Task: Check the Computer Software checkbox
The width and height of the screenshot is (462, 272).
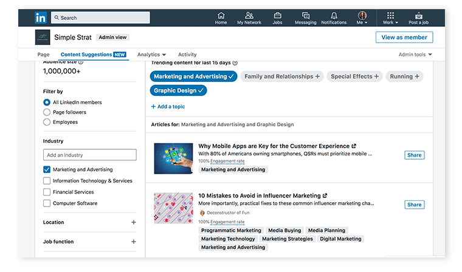Action: (x=47, y=203)
